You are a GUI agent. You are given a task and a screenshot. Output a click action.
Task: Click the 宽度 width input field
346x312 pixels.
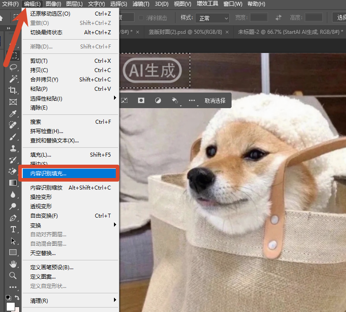(x=259, y=17)
